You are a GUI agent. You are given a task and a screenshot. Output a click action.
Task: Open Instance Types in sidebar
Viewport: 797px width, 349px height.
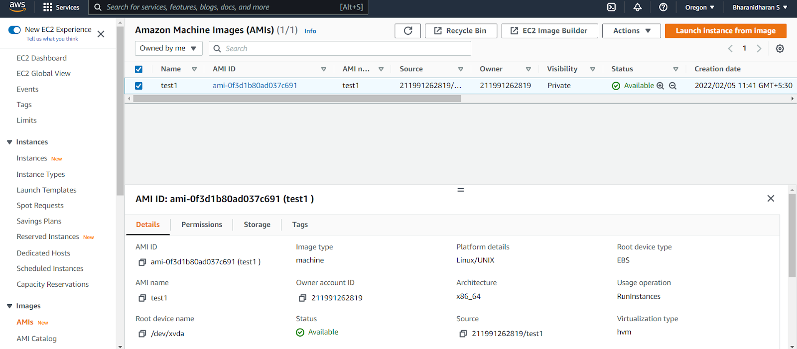[x=40, y=175]
